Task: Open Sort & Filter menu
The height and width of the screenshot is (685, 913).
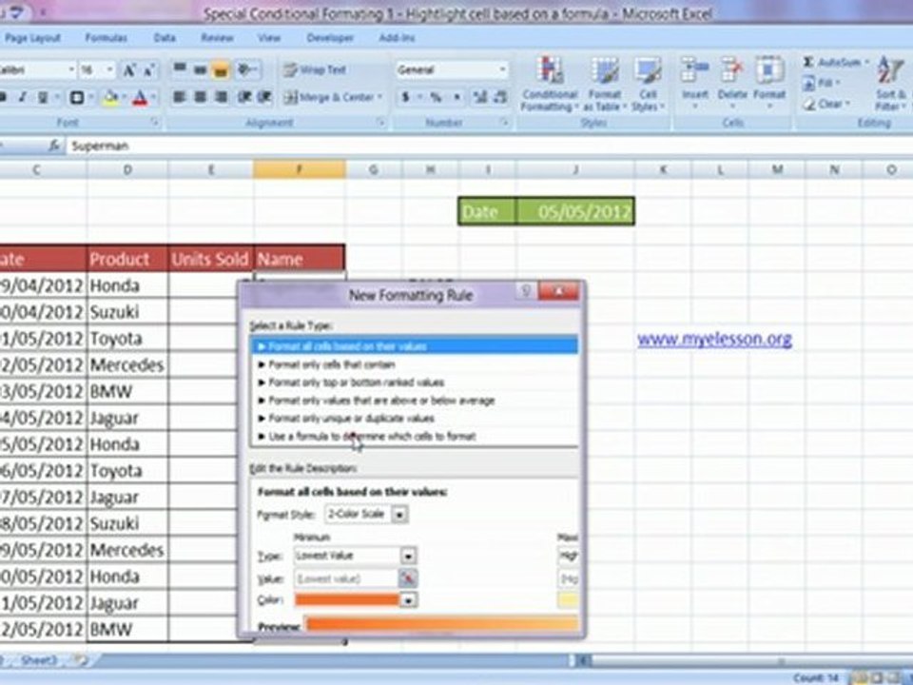Action: (x=891, y=84)
